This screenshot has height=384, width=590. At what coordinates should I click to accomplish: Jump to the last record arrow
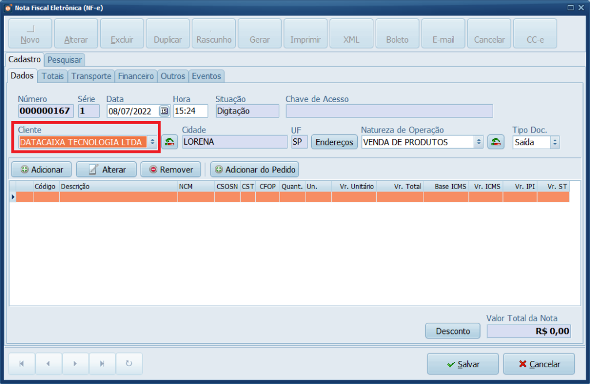102,364
